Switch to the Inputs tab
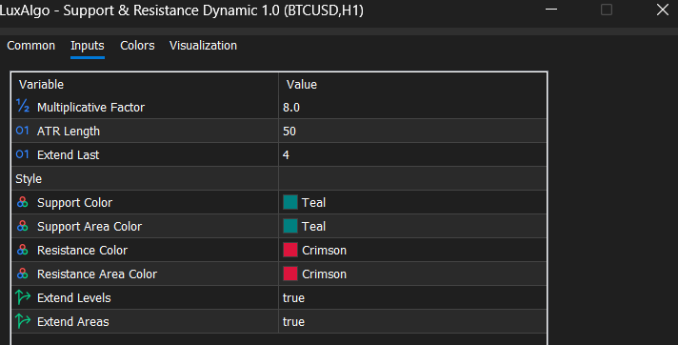The width and height of the screenshot is (678, 345). click(88, 46)
